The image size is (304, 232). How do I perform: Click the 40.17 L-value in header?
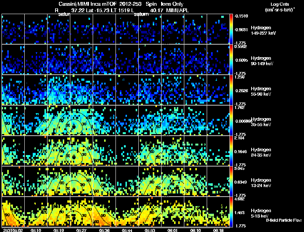[157, 10]
